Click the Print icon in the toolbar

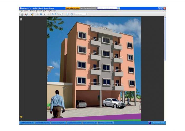pyautogui.click(x=22, y=14)
